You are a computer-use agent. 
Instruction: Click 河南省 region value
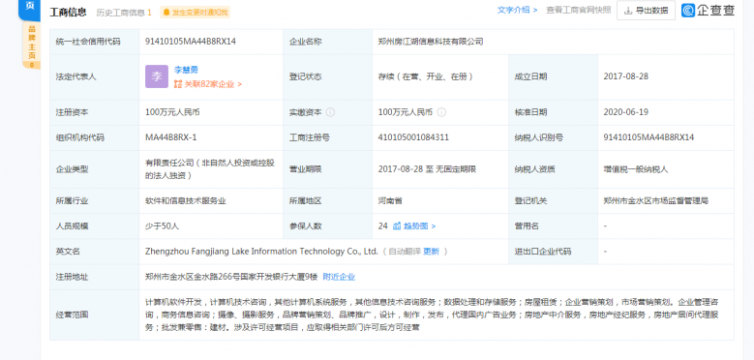390,201
